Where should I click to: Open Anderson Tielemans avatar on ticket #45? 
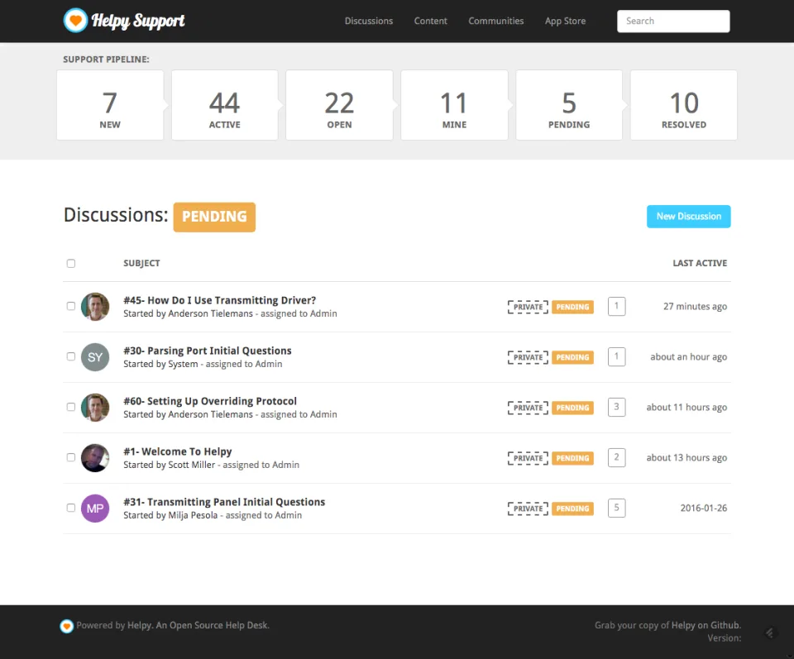(95, 307)
